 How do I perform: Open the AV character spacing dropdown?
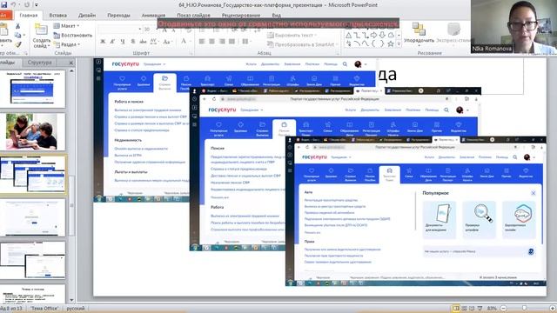(x=154, y=42)
